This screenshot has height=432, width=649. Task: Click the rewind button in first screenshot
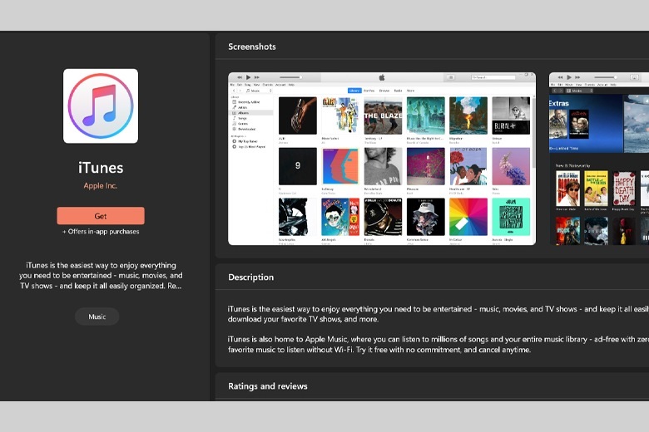click(x=240, y=77)
